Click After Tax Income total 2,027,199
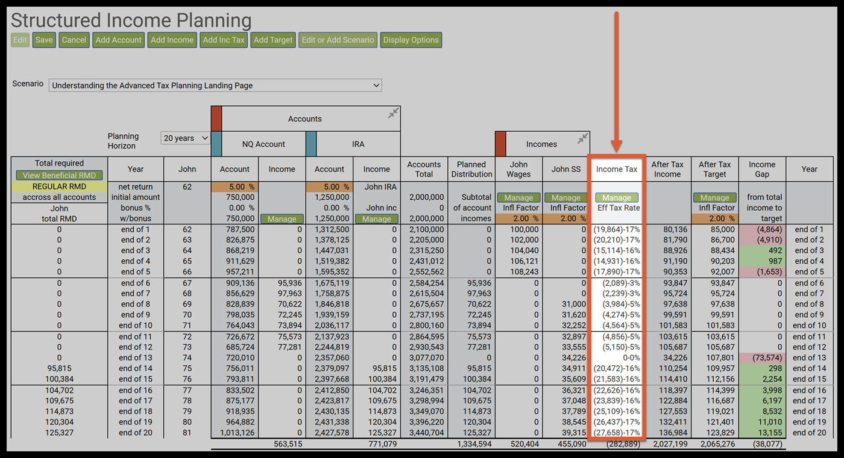 click(x=670, y=444)
